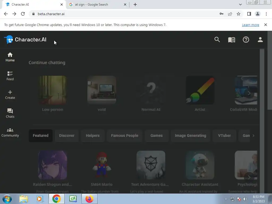
Task: Open the search magnifier icon
Action: [x=217, y=40]
